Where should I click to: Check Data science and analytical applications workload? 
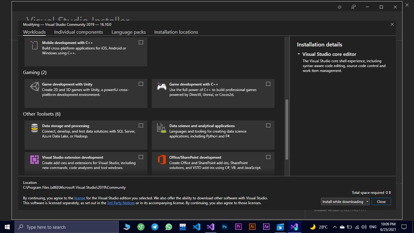(268, 126)
